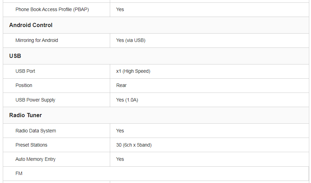
Task: Select the USB Power Supply label
Action: tap(35, 100)
